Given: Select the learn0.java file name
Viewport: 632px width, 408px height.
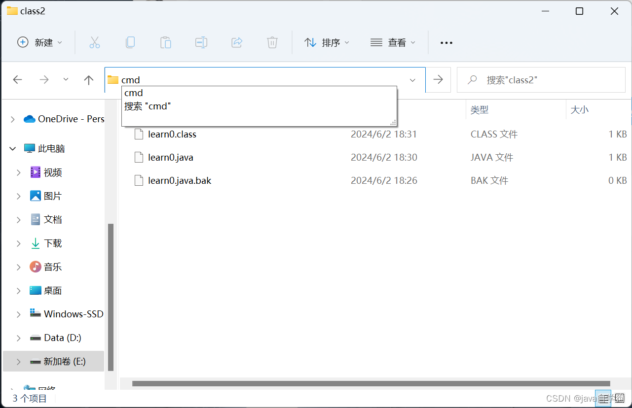Looking at the screenshot, I should [x=171, y=157].
